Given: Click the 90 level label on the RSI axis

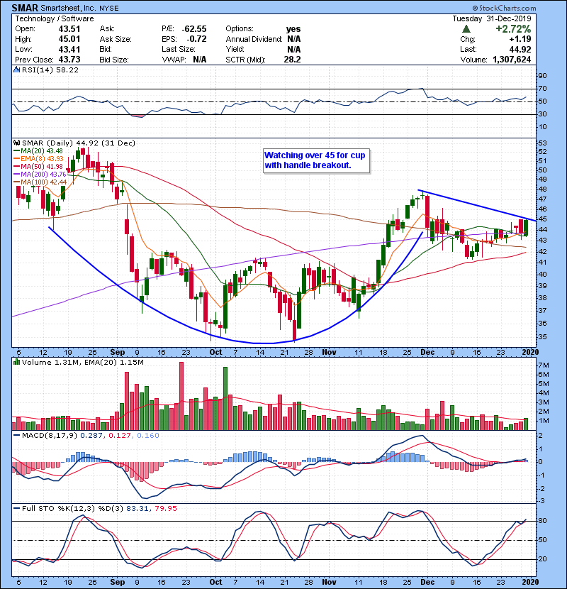Looking at the screenshot, I should [x=543, y=76].
